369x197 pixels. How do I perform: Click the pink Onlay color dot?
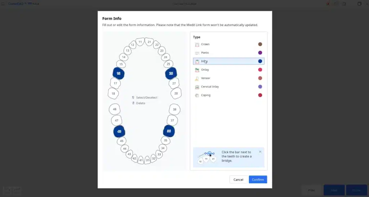pos(260,70)
